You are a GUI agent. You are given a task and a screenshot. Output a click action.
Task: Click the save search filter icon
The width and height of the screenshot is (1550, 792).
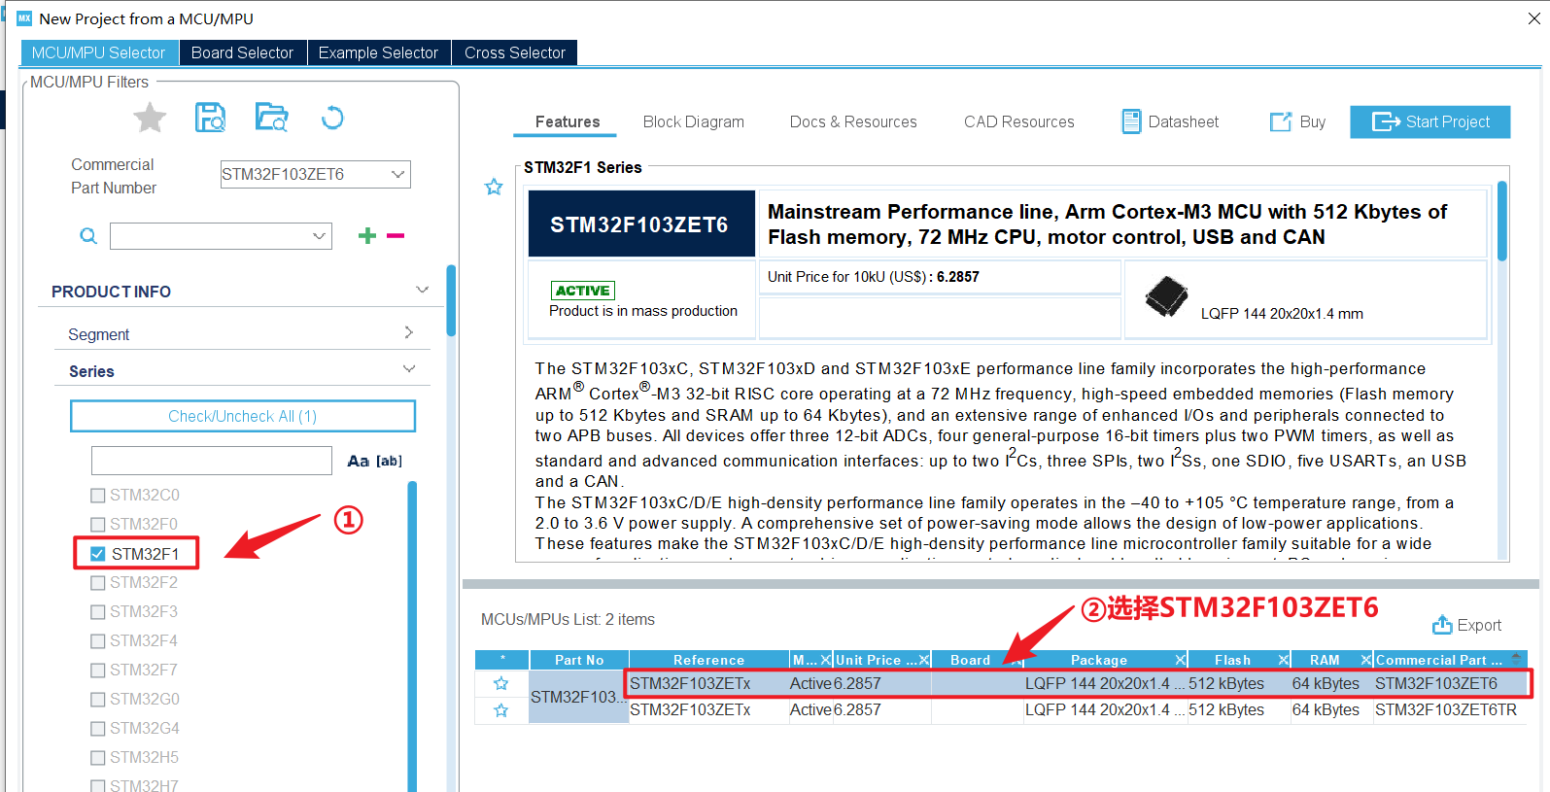click(211, 118)
